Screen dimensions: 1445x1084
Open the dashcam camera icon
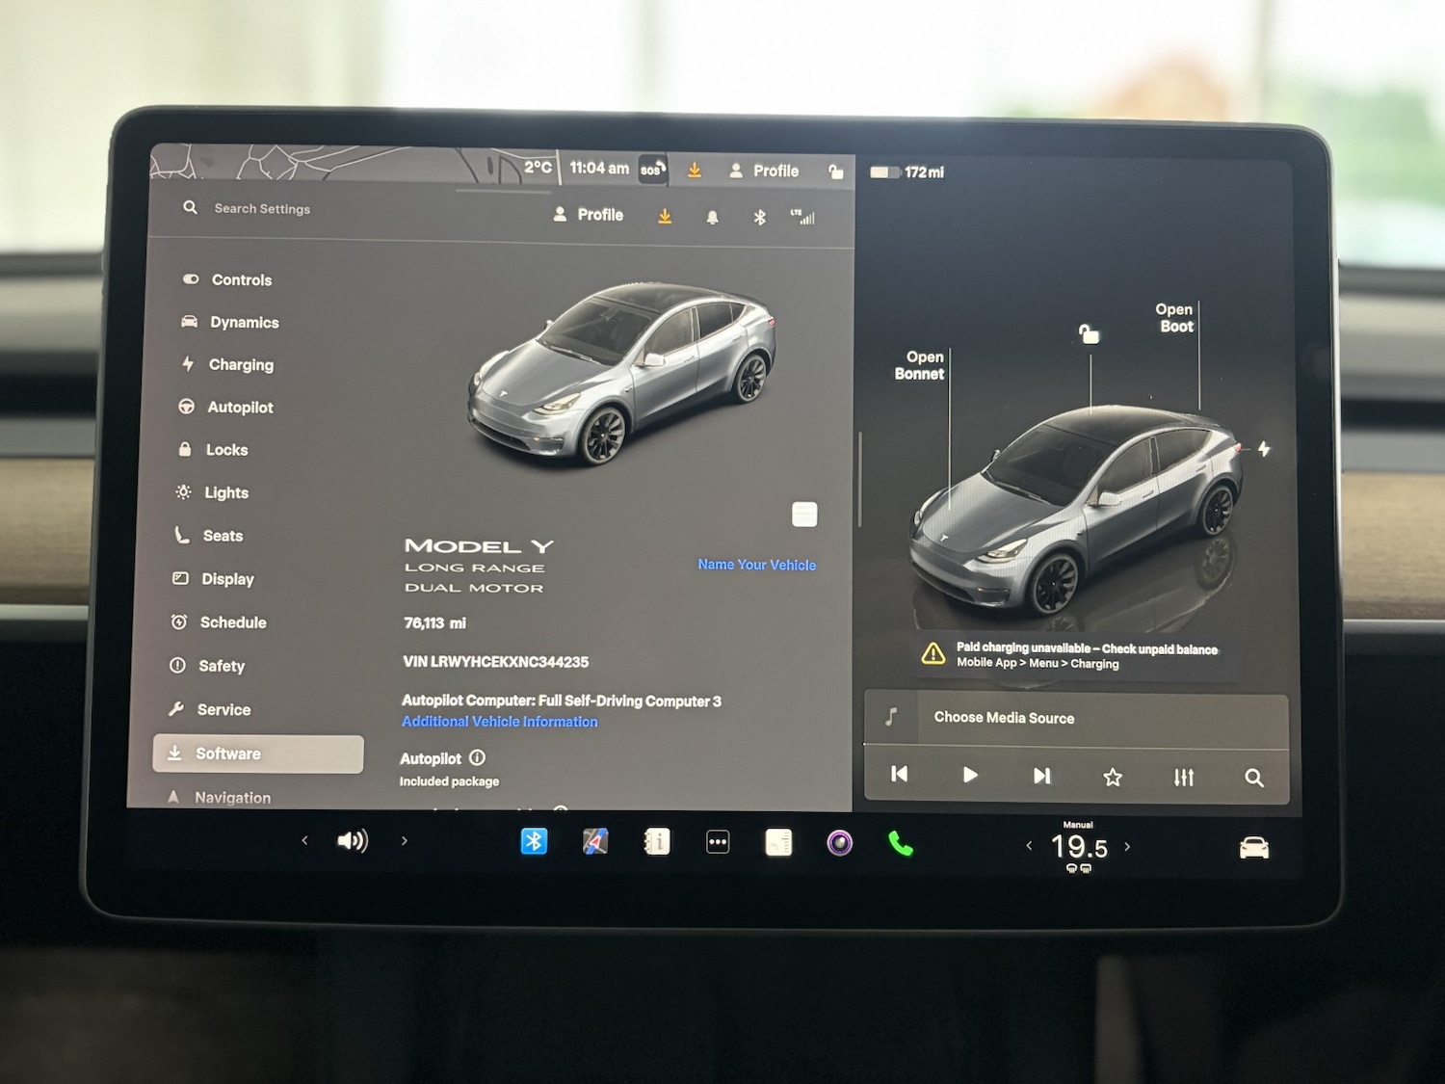[x=839, y=842]
